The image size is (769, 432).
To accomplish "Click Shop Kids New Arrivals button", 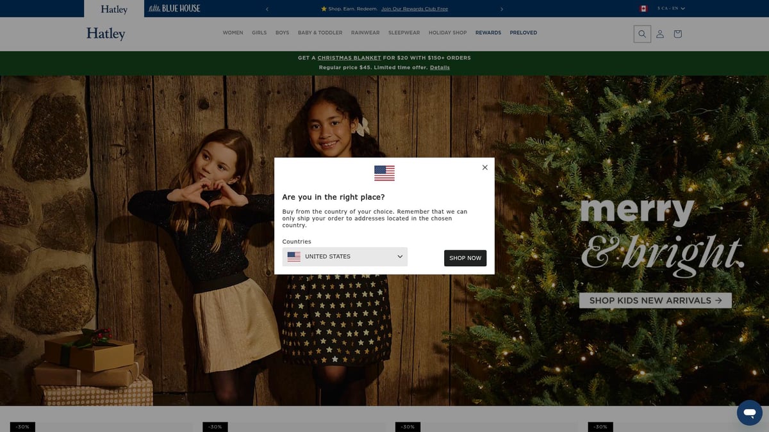I will [655, 300].
